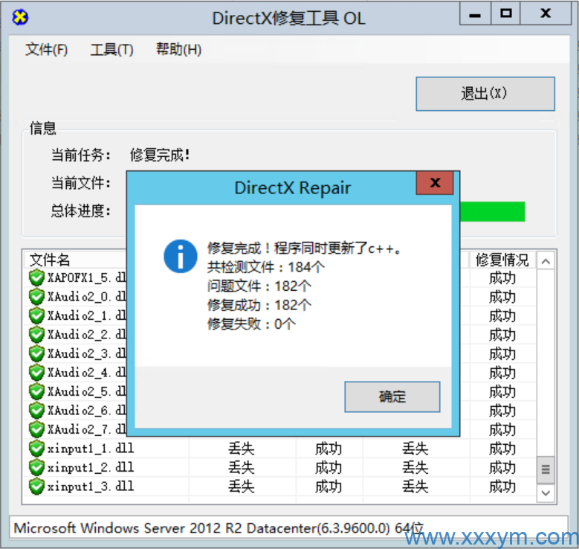Confirm dialog with 确定 button
This screenshot has width=579, height=549.
click(392, 396)
